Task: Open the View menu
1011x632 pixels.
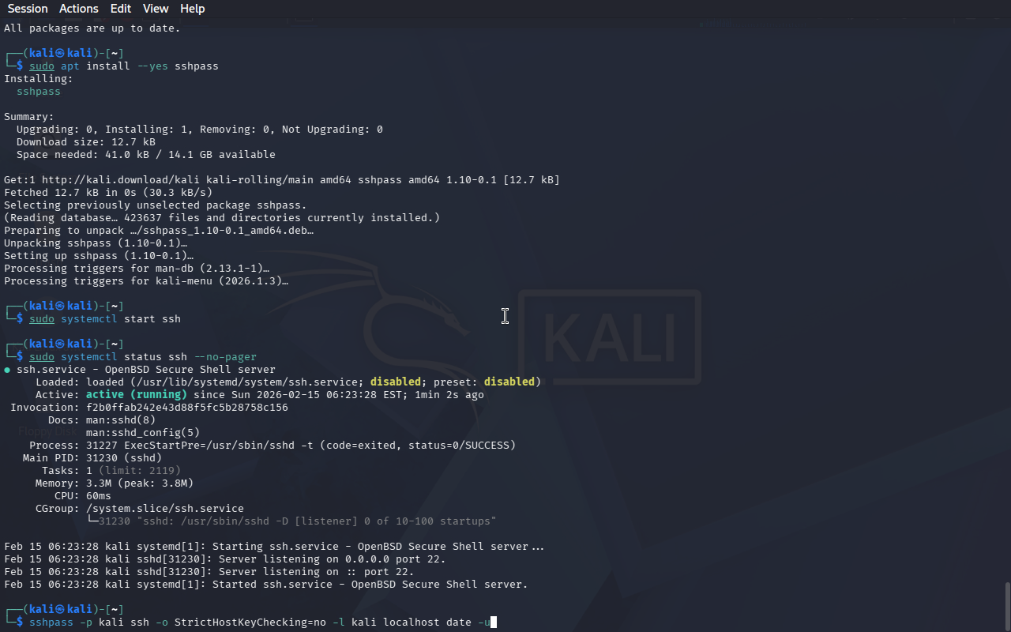Action: click(156, 9)
